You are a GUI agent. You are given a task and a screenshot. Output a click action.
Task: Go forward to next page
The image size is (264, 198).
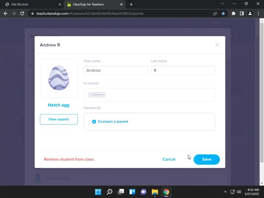14,13
